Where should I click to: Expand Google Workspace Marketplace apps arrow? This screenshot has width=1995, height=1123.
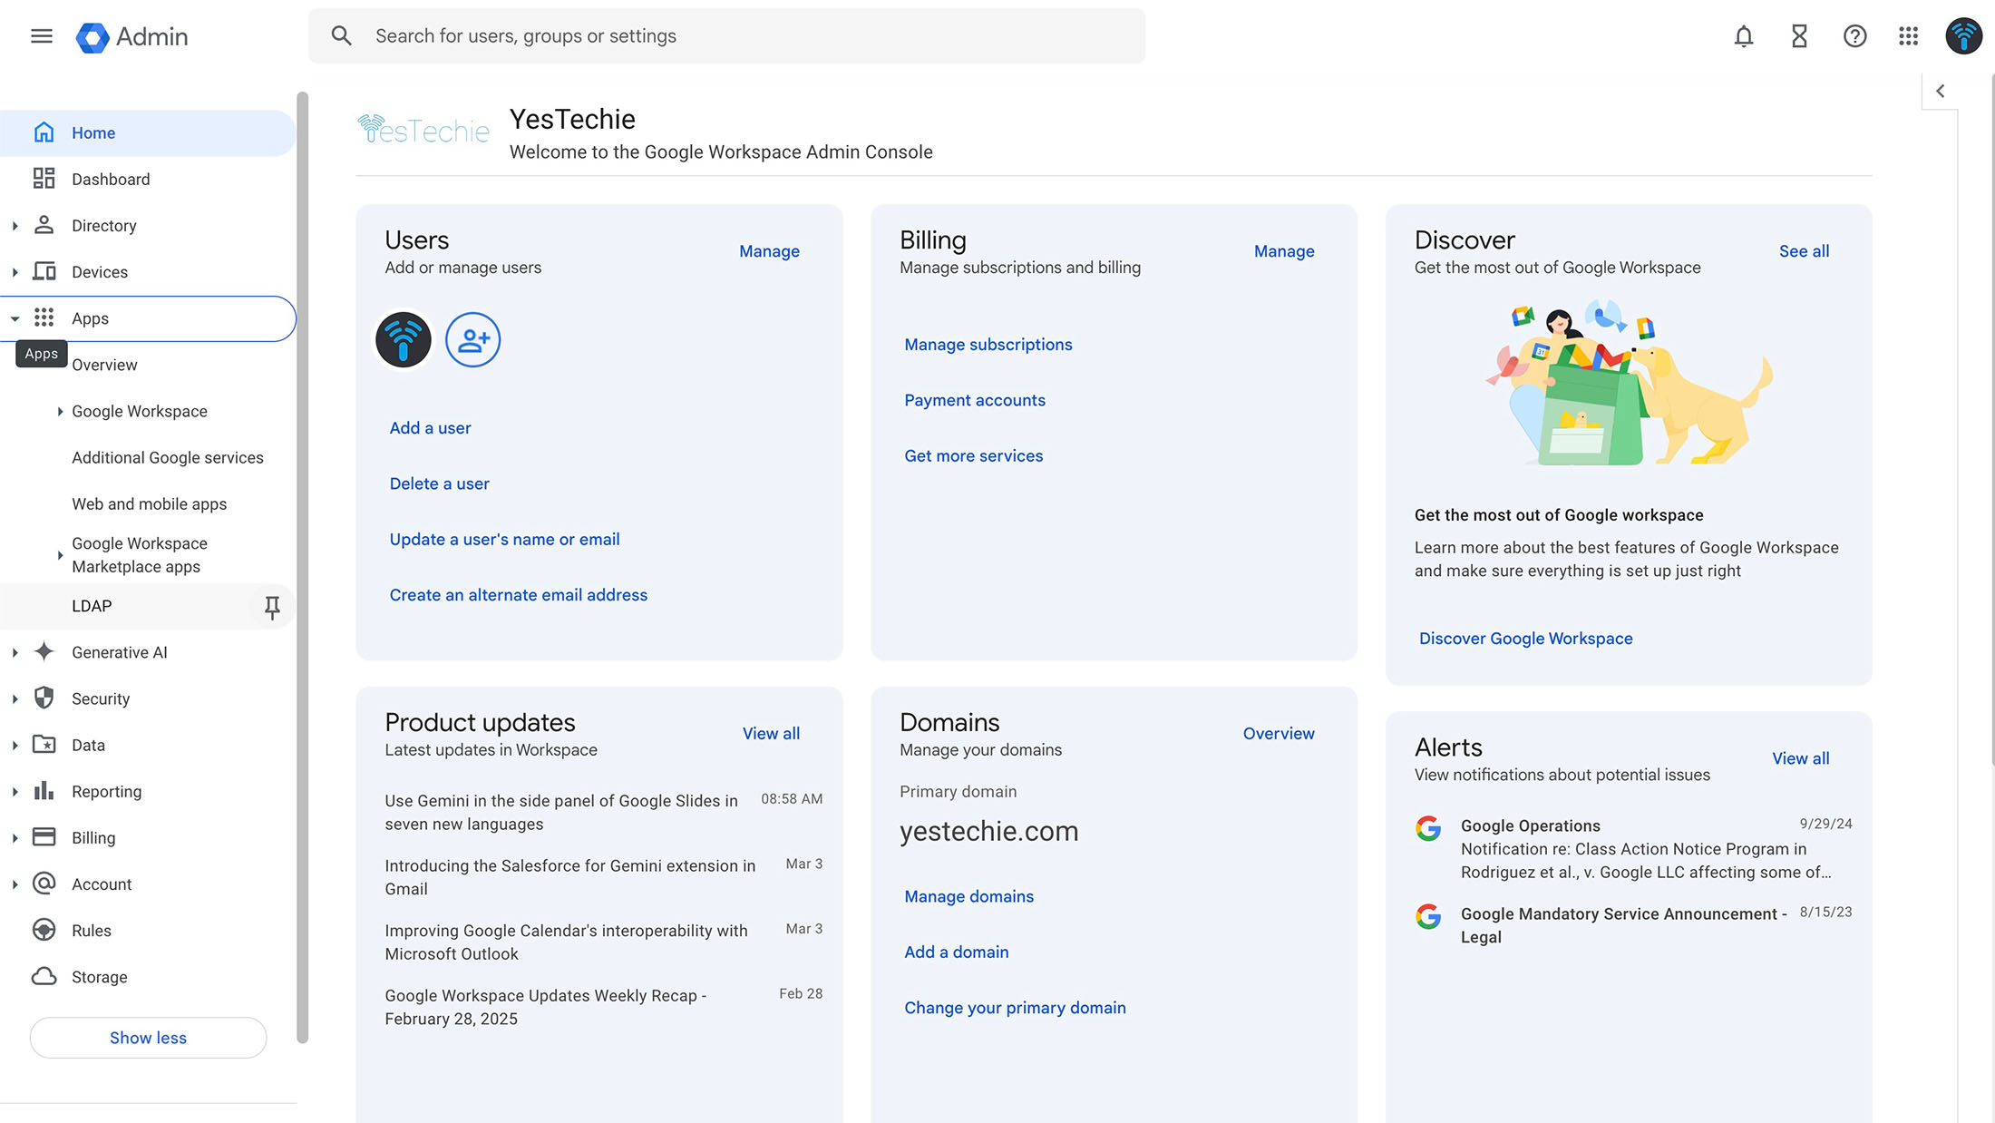click(60, 555)
